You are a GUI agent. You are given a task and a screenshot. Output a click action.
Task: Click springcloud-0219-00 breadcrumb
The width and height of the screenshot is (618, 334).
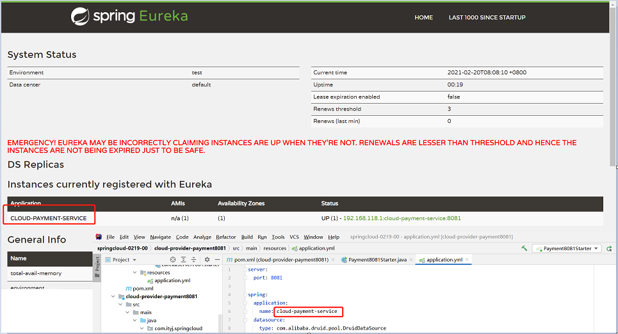[122, 248]
